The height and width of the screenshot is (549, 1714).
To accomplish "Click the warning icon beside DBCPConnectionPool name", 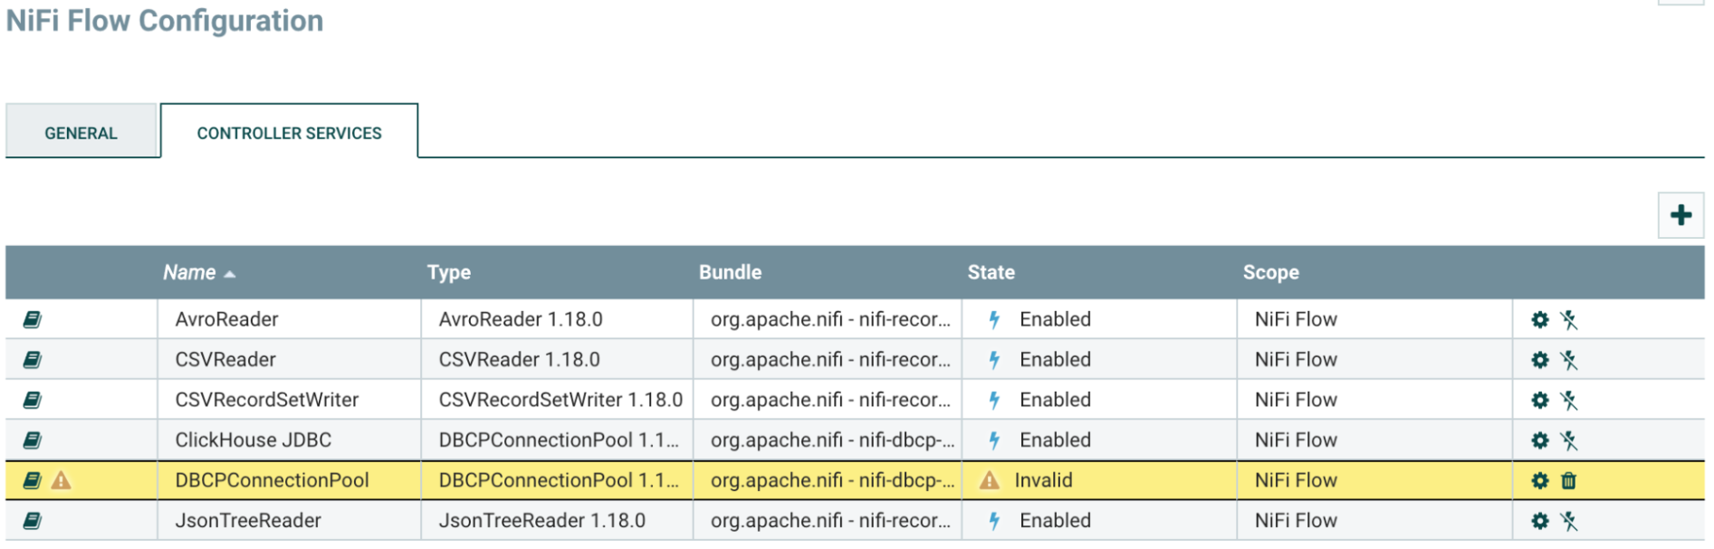I will [x=61, y=480].
